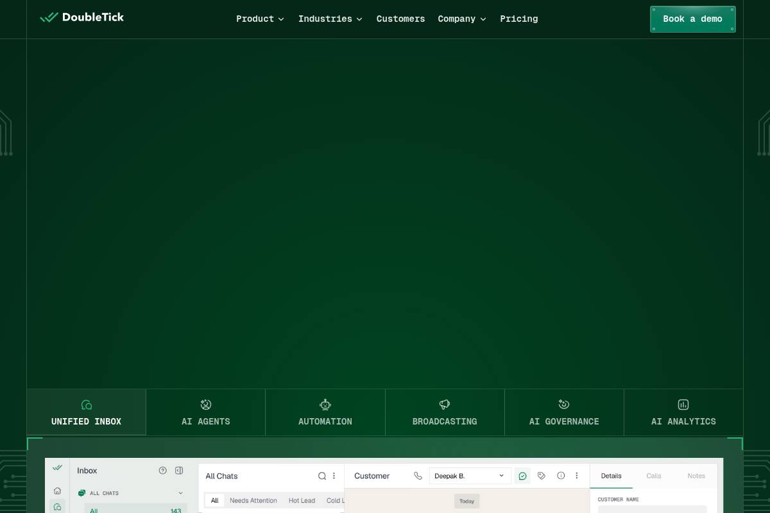Select the AI Agents feature tab
Viewport: 770px width, 513px height.
pos(206,412)
